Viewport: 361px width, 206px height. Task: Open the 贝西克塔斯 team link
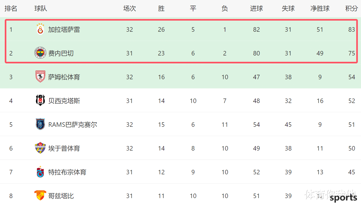pos(64,101)
